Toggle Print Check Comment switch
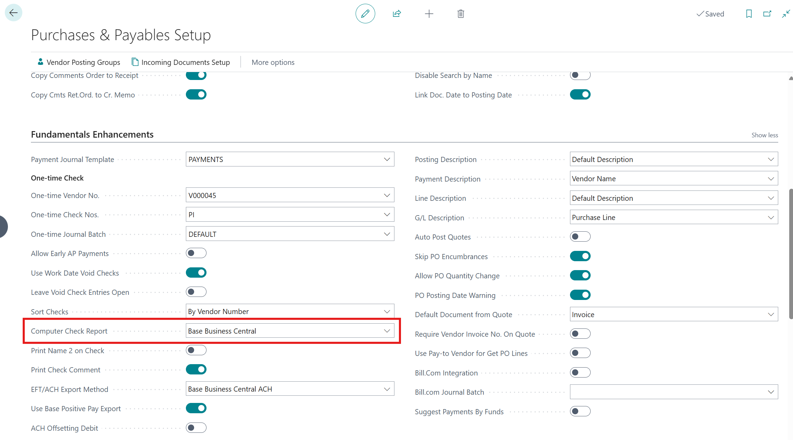793x440 pixels. pyautogui.click(x=196, y=370)
